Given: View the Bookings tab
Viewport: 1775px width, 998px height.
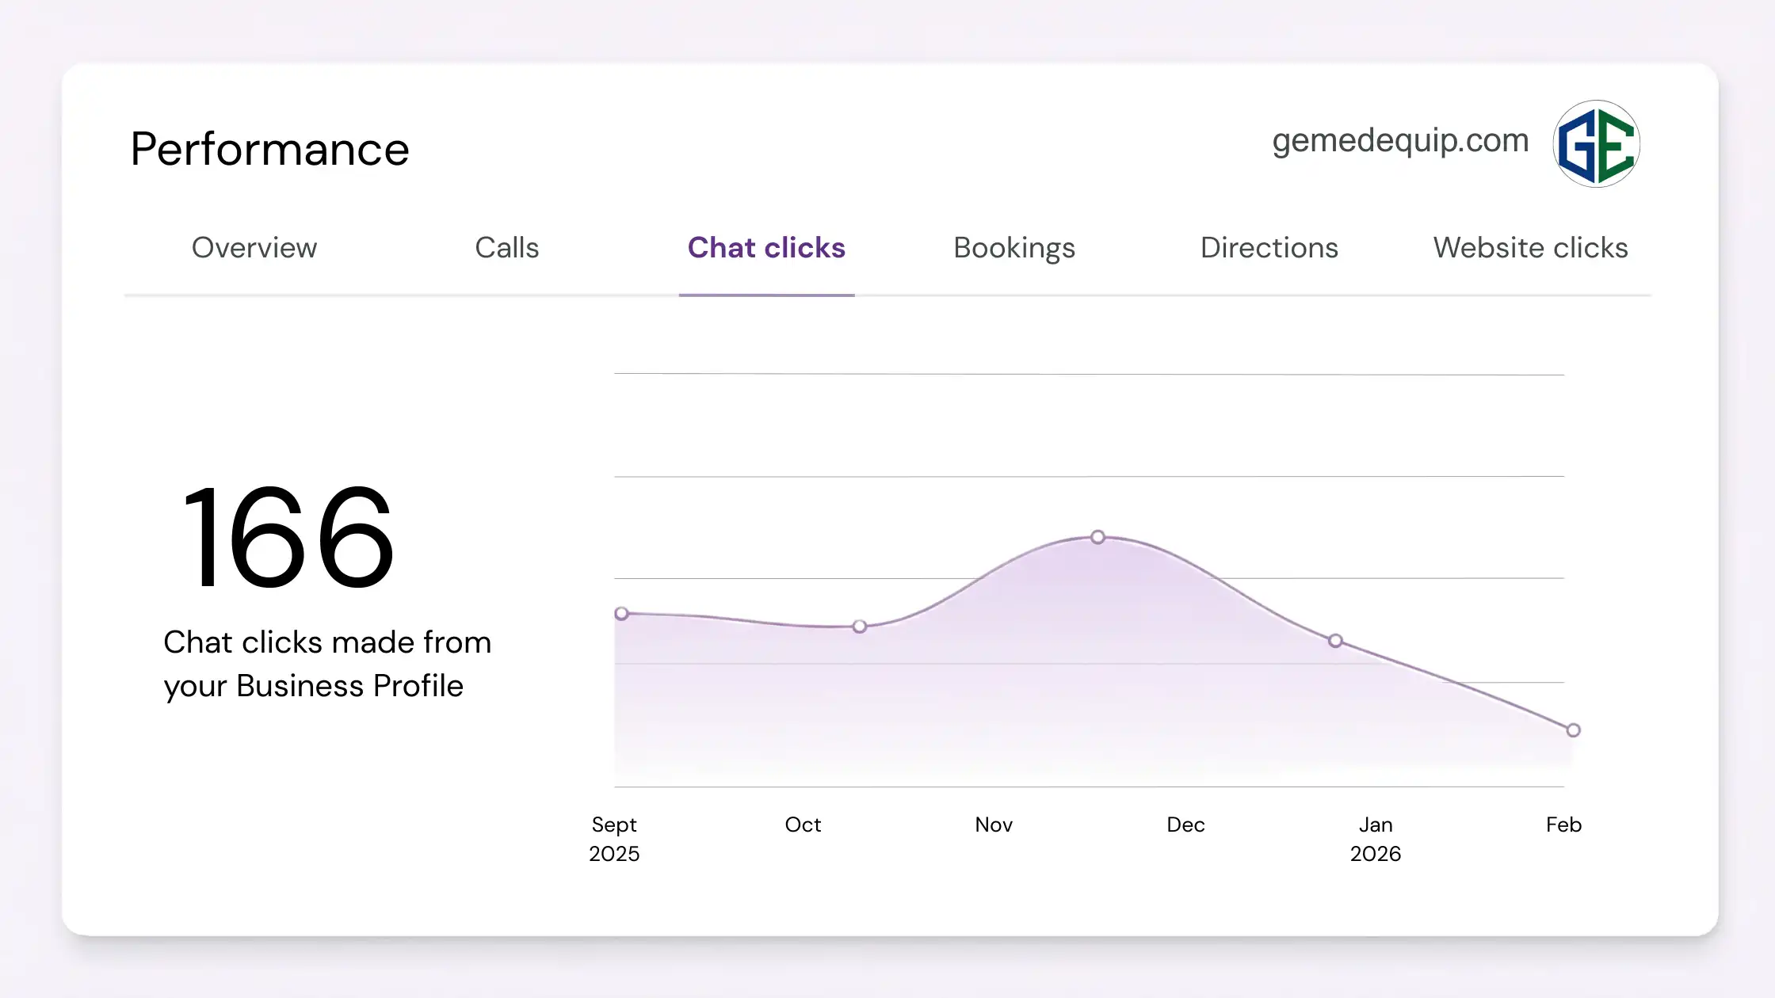Looking at the screenshot, I should pyautogui.click(x=1014, y=248).
